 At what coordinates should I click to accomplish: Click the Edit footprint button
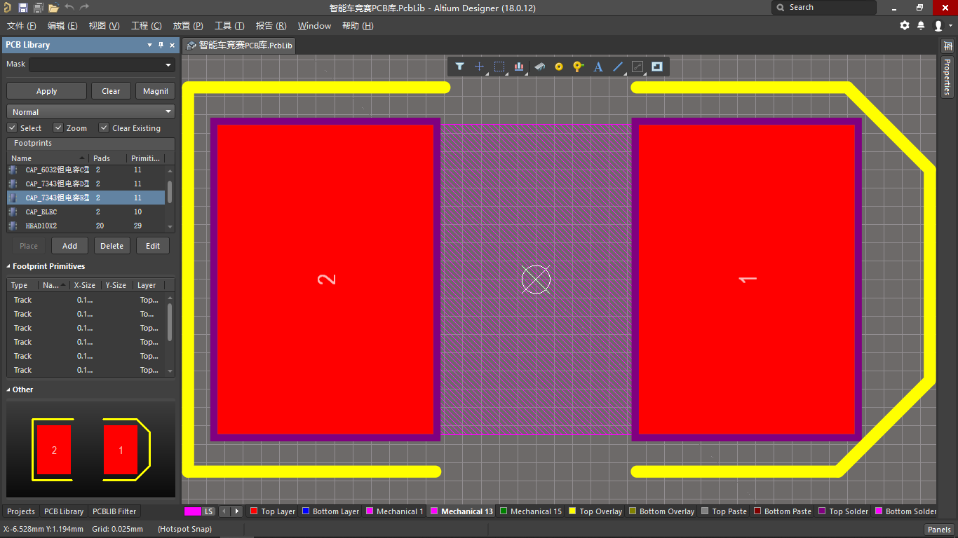153,246
